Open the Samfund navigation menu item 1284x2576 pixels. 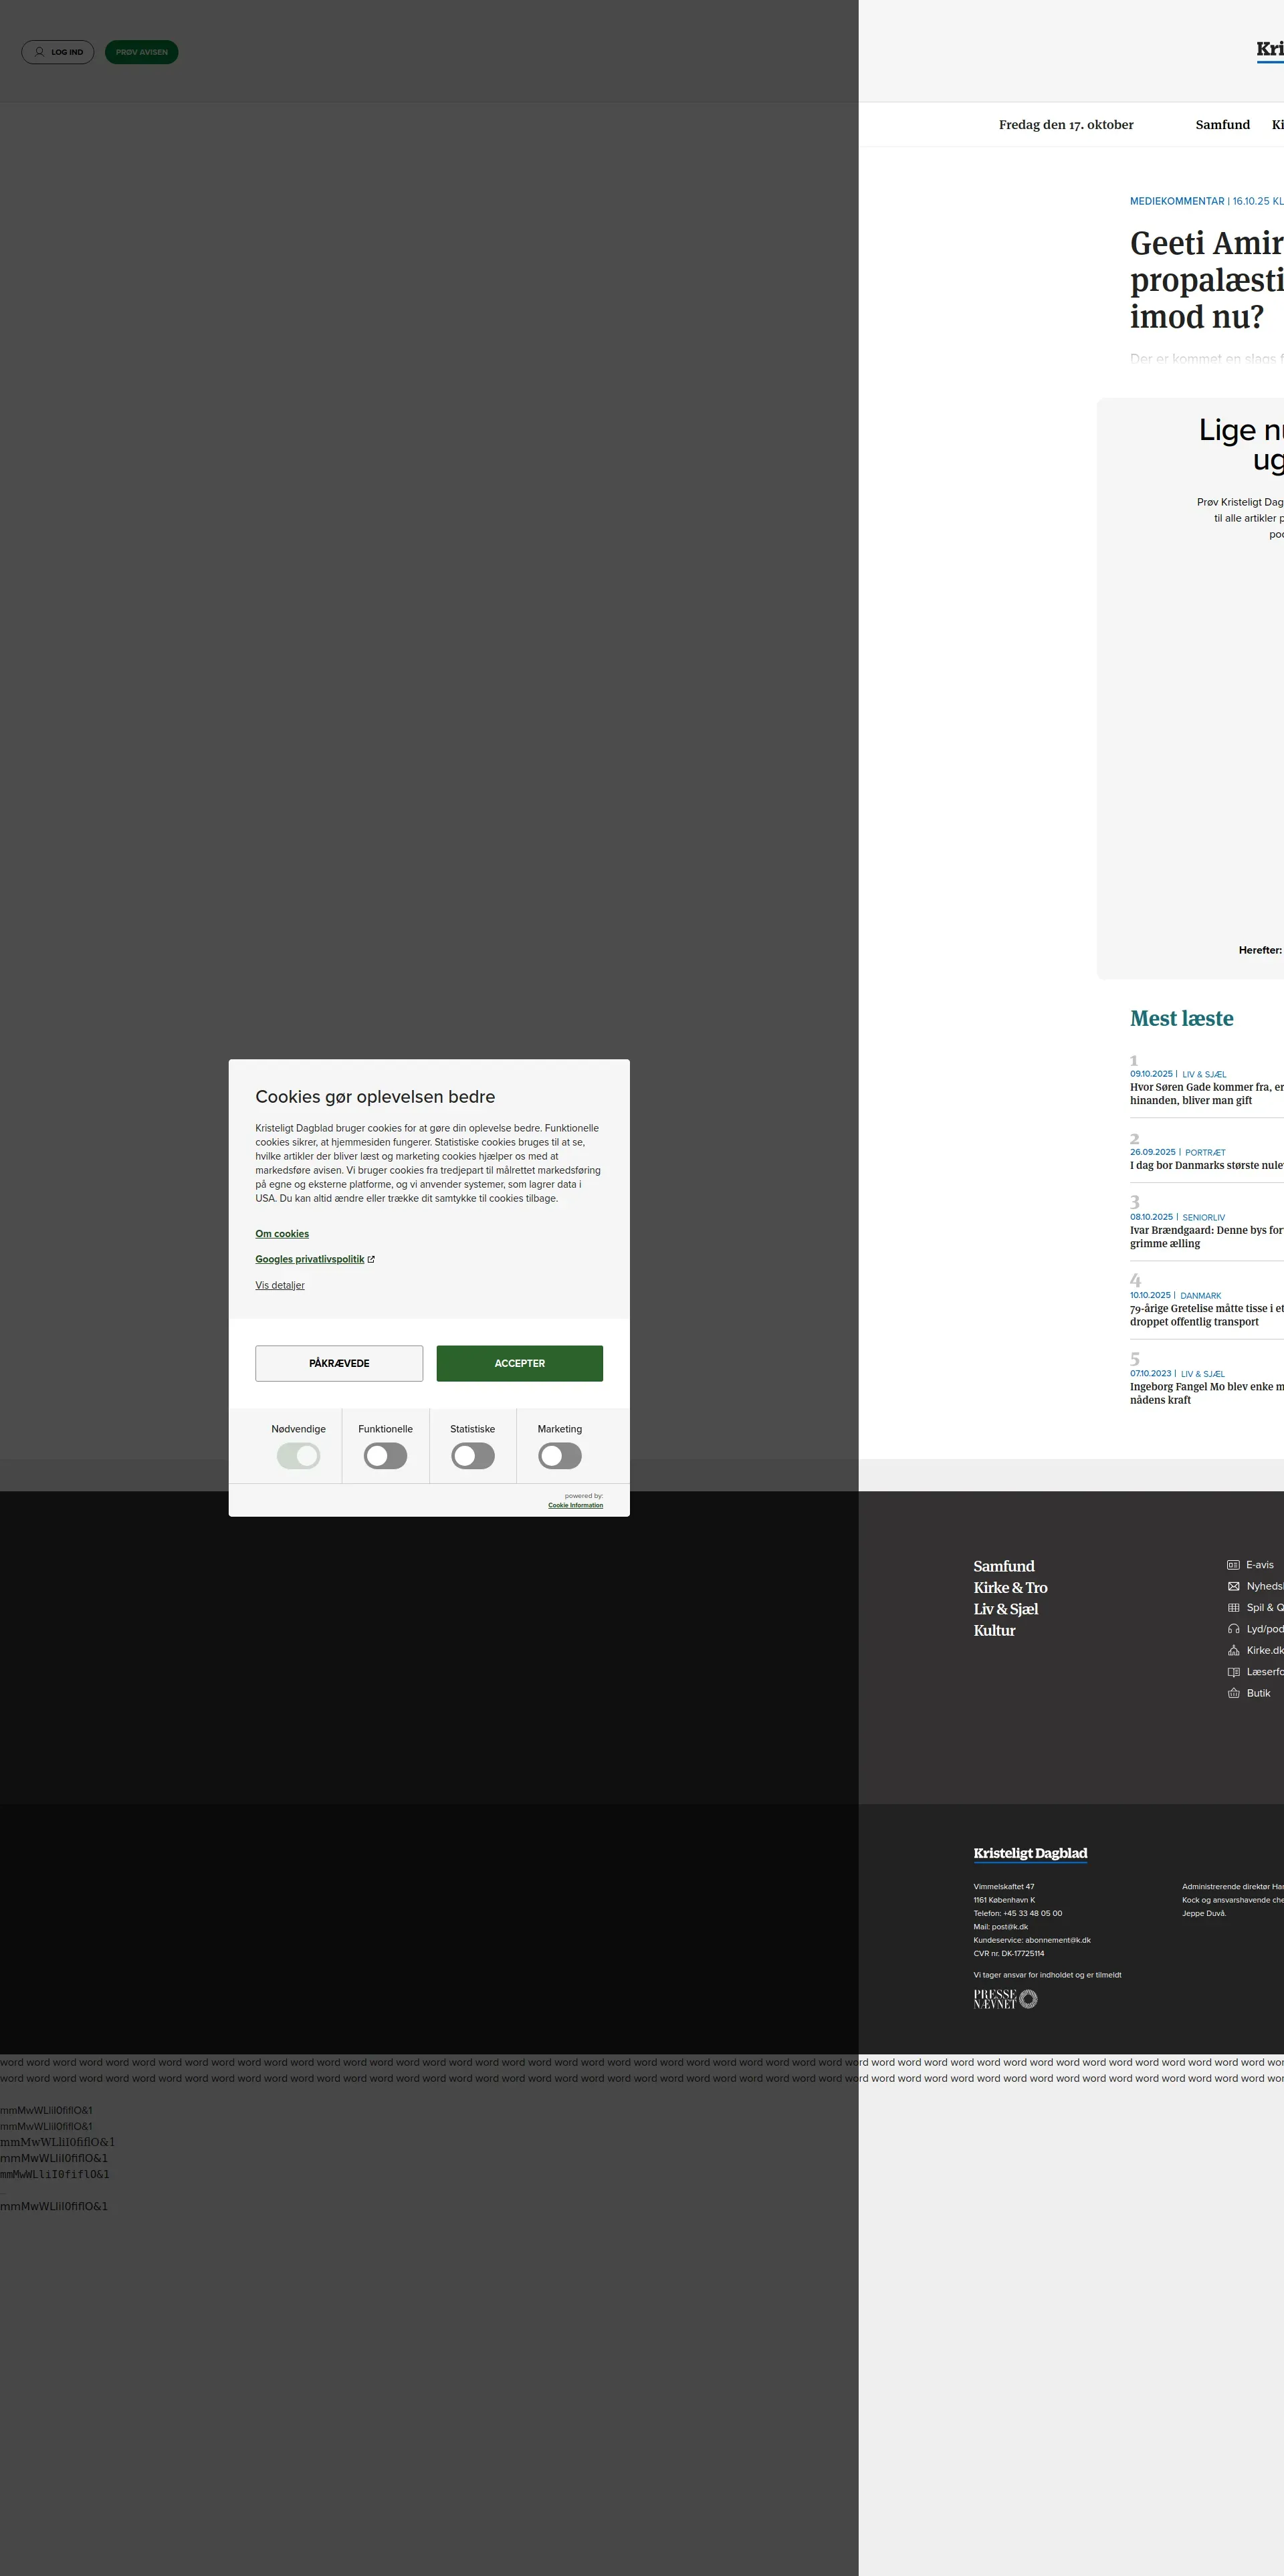coord(1222,125)
